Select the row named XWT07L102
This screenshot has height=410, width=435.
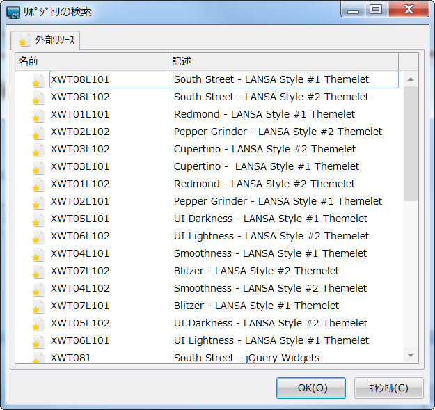[x=207, y=271]
